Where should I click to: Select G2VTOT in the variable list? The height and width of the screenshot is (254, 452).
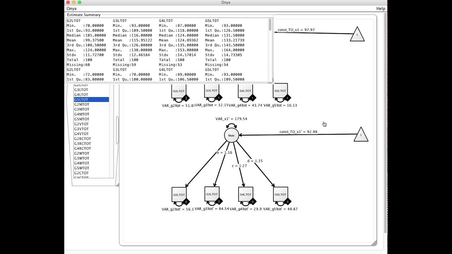pos(91,124)
